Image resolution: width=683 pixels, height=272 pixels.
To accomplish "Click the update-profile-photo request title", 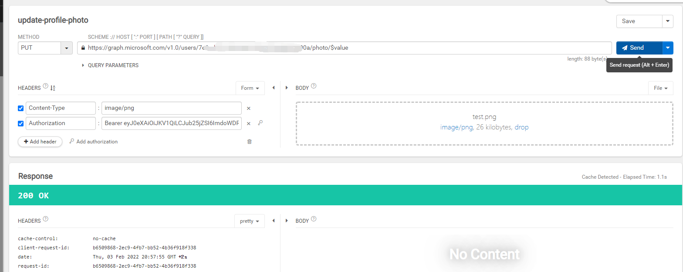I will [x=53, y=20].
